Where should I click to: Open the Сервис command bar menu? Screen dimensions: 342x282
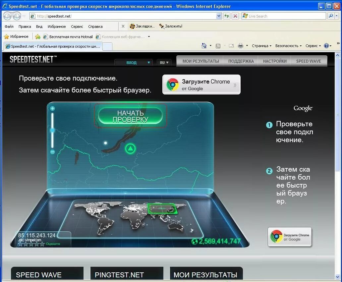(313, 46)
